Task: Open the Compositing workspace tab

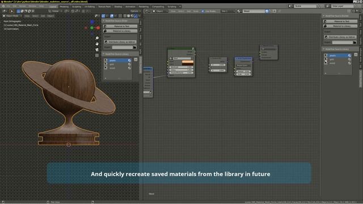Action: tap(158, 6)
